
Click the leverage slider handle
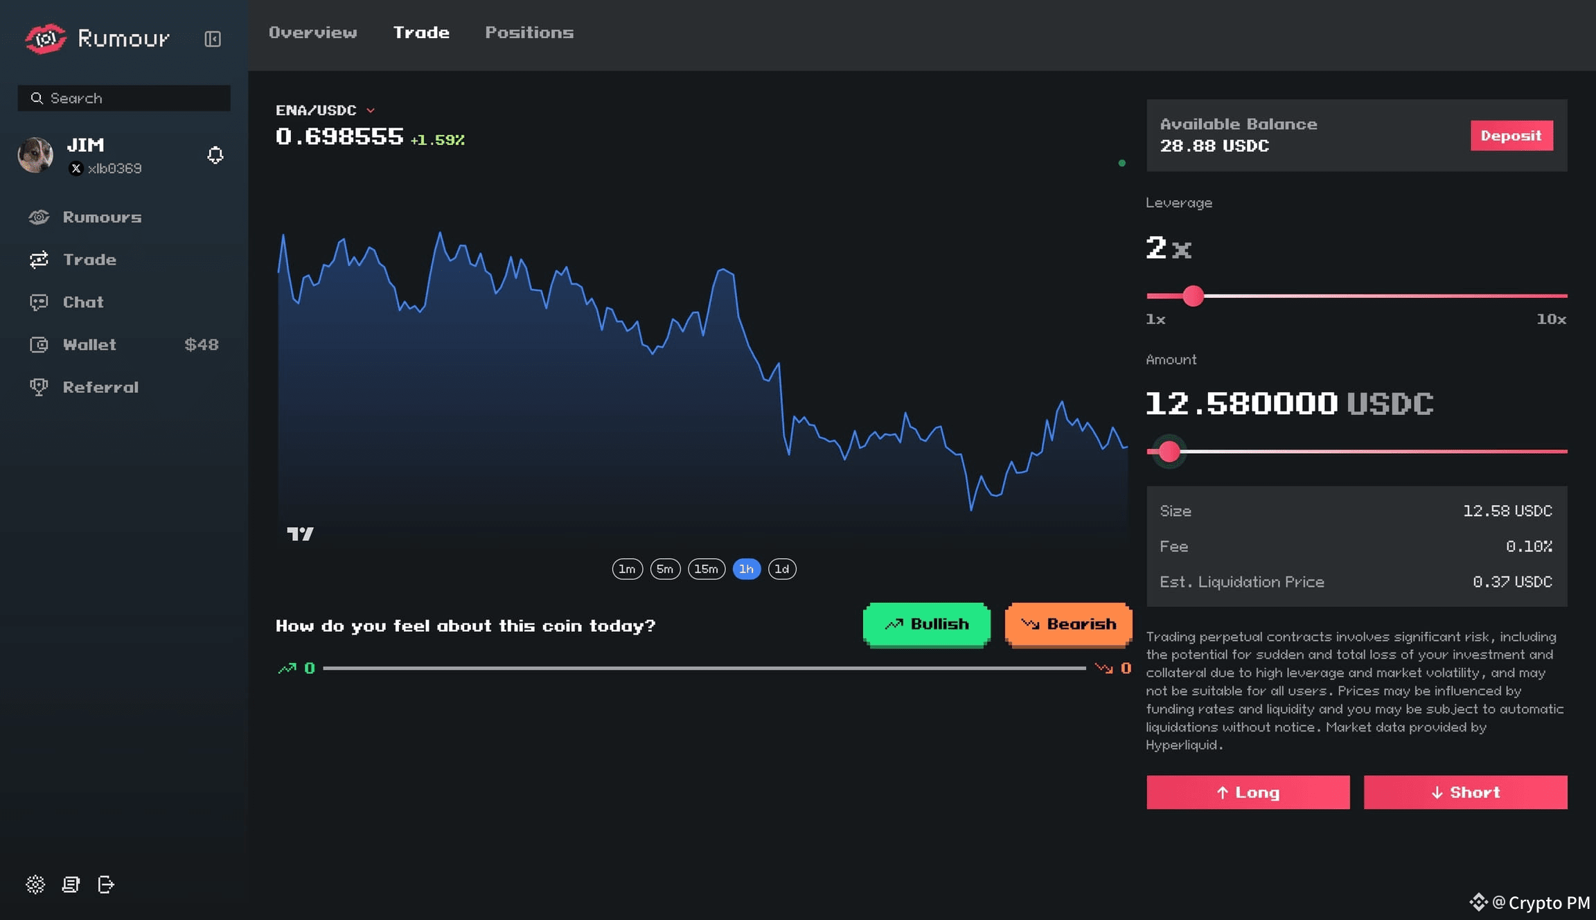click(1193, 296)
